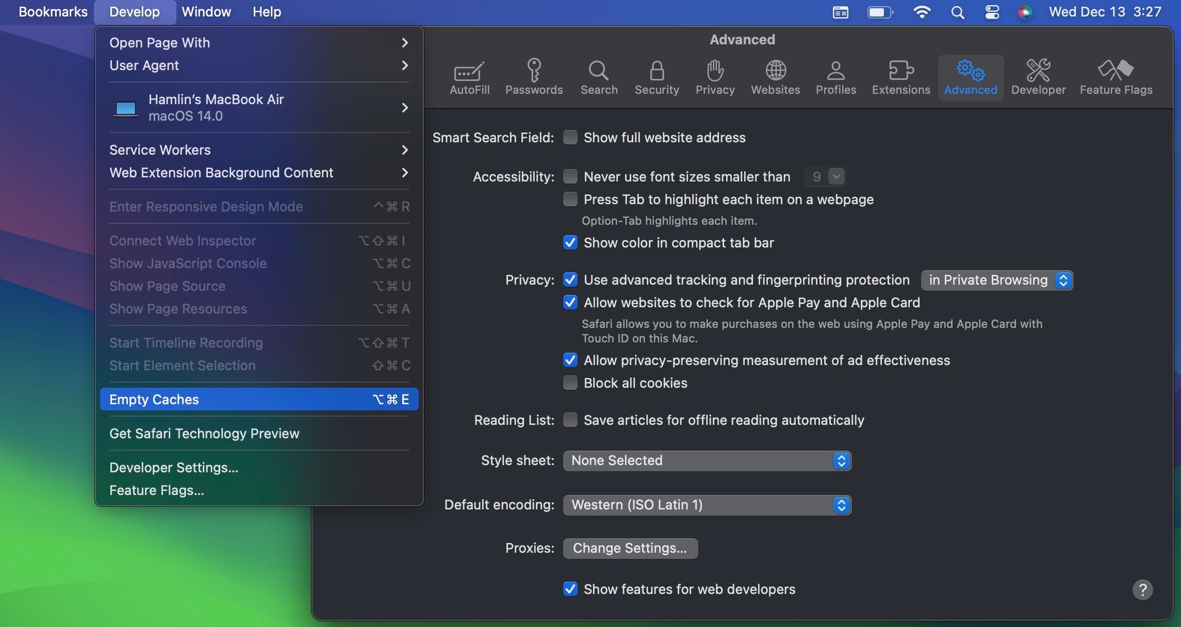This screenshot has width=1181, height=627.
Task: Click Get Safari Technology Preview
Action: [204, 433]
